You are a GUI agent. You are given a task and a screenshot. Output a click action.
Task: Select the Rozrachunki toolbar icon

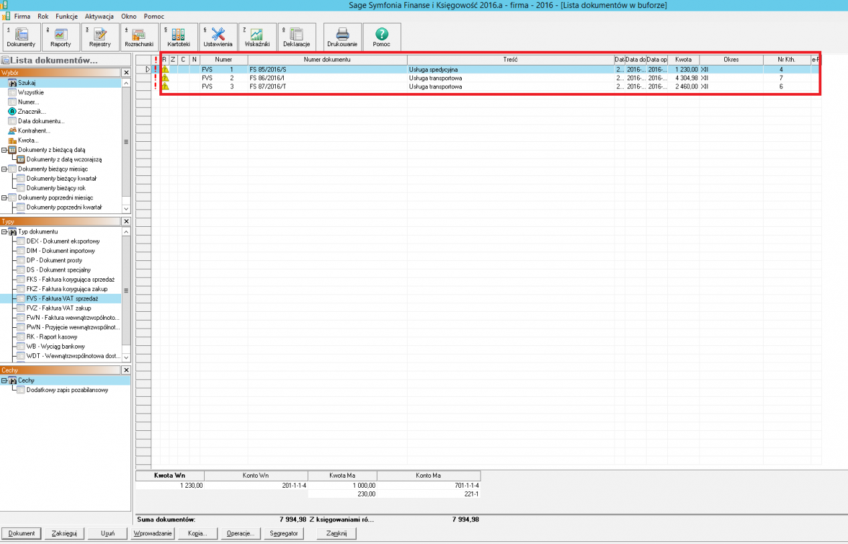[139, 37]
